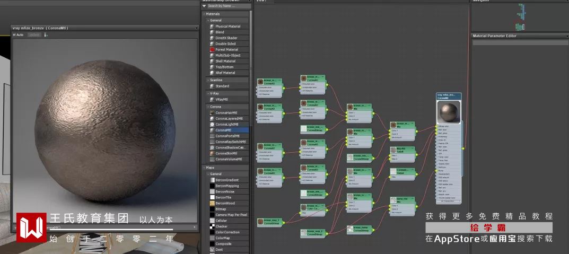Select the Cellular map icon
This screenshot has width=569, height=254.
click(x=212, y=221)
